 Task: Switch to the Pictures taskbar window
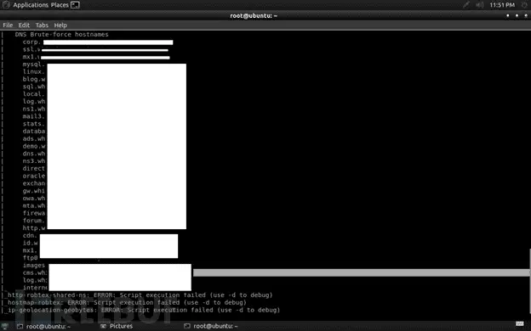click(117, 326)
